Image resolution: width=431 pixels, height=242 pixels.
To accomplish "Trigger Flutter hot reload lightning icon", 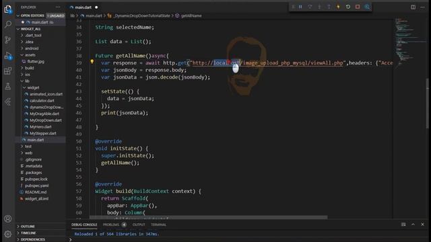I will click(x=338, y=7).
